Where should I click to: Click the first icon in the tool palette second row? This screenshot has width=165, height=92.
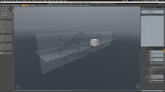pyautogui.click(x=1, y=9)
